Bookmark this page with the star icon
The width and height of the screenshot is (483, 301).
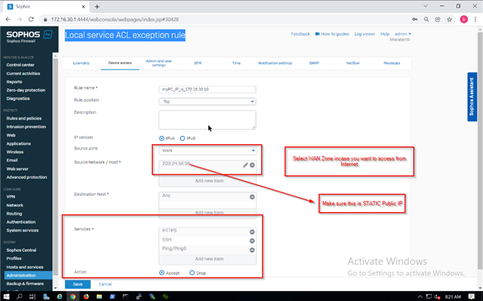(450, 20)
